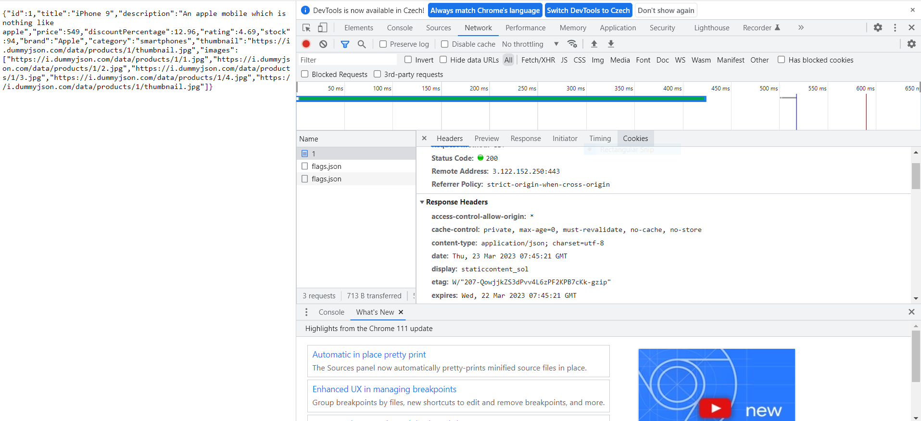
Task: Stop recording network log with red button
Action: 306,44
